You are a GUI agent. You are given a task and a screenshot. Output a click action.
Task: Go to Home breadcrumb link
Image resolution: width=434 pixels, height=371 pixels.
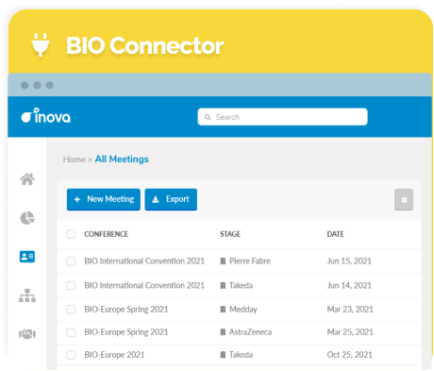tap(74, 160)
